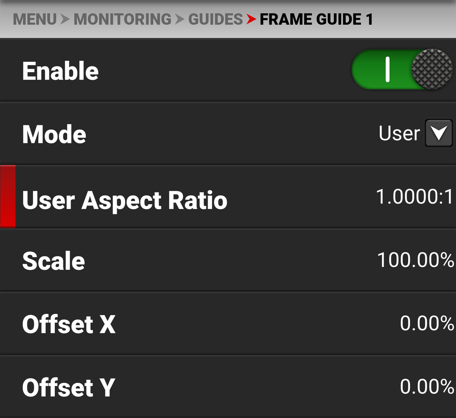Image resolution: width=456 pixels, height=418 pixels.
Task: Click gray arrow between MONITORING and GUIDES
Action: [x=180, y=19]
